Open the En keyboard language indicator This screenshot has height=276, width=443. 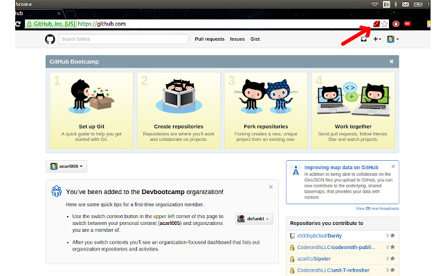pos(386,4)
